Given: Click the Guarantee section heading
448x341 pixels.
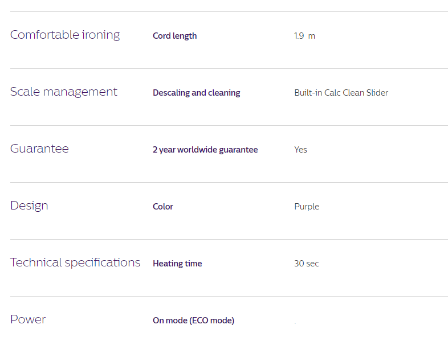Looking at the screenshot, I should tap(39, 149).
